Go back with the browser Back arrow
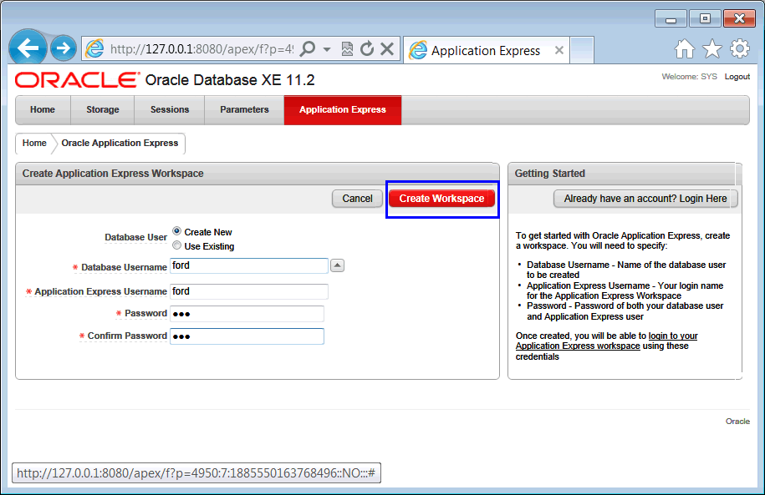The image size is (765, 495). pyautogui.click(x=28, y=48)
